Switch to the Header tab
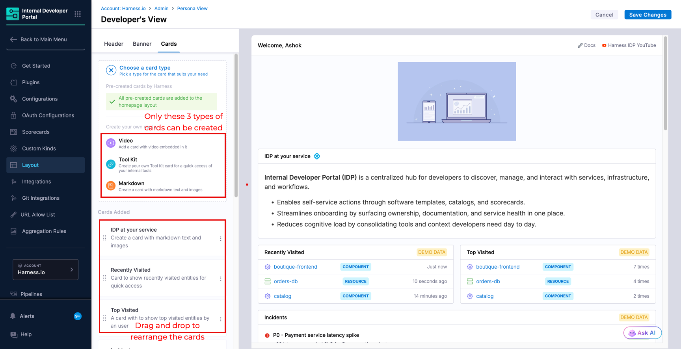 coord(113,44)
